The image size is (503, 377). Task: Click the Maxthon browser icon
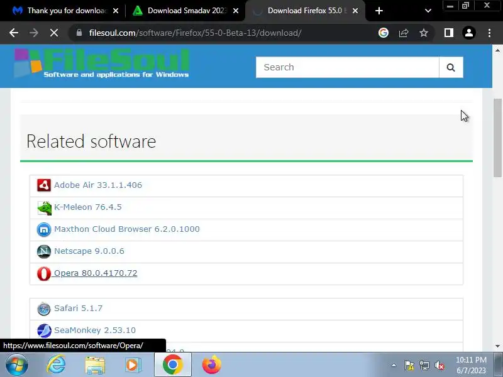tap(44, 229)
